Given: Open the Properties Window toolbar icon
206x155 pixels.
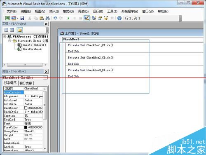Looking at the screenshot, I should tap(100, 18).
